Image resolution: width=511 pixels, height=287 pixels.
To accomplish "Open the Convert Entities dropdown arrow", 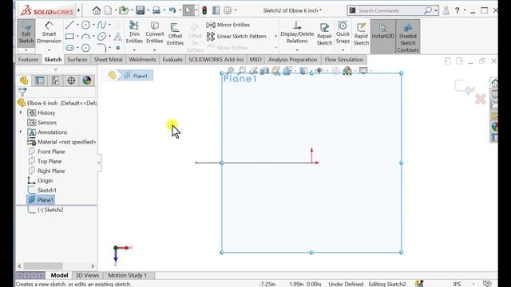I will (x=154, y=50).
